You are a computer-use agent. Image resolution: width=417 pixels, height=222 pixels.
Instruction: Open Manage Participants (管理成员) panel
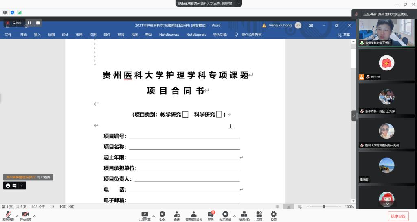pos(193,214)
